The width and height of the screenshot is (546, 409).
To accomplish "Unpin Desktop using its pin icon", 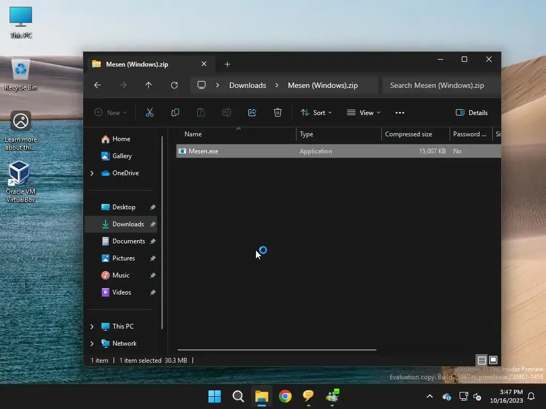I will click(152, 207).
